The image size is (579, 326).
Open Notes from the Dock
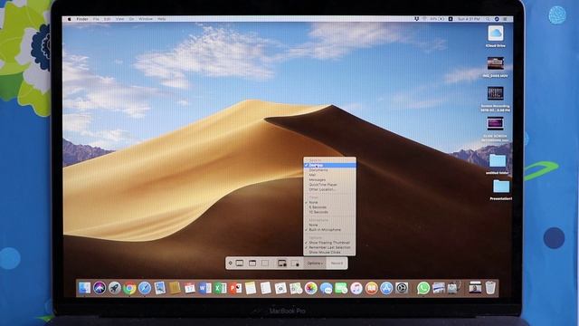tap(251, 288)
